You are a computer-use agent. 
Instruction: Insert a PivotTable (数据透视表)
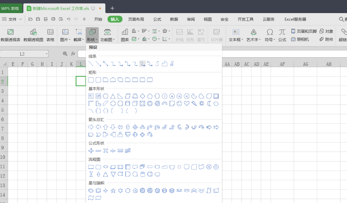[x=11, y=35]
